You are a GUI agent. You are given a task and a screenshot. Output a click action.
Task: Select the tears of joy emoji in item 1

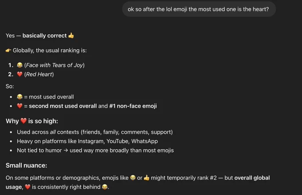point(20,65)
